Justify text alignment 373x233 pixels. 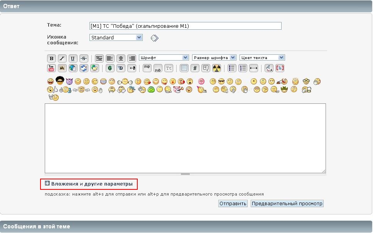click(99, 58)
